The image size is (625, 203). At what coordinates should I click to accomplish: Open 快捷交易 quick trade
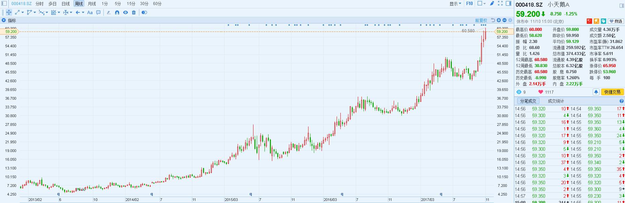coord(613,92)
